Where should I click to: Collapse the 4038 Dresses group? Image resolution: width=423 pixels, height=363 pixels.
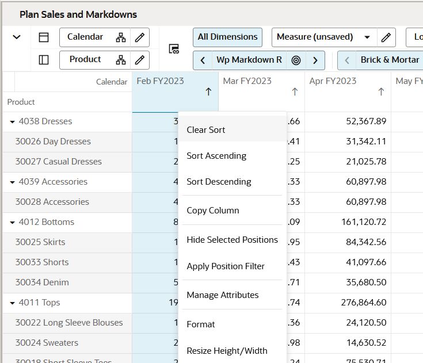coord(12,122)
